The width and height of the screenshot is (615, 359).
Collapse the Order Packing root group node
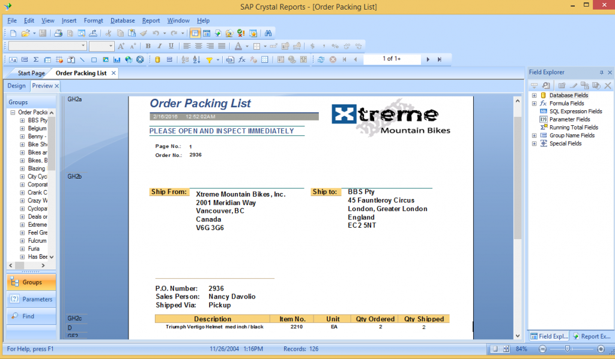[13, 112]
